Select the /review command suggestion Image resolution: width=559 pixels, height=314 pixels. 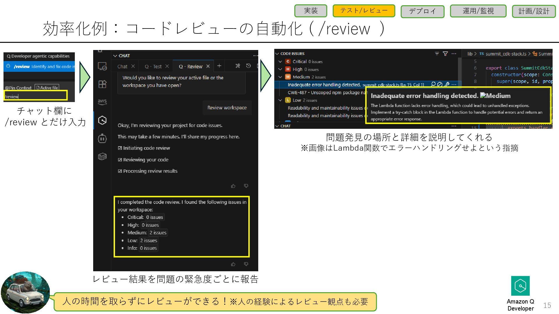click(x=39, y=66)
